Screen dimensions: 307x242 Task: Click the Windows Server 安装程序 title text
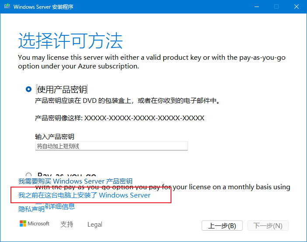pyautogui.click(x=43, y=7)
